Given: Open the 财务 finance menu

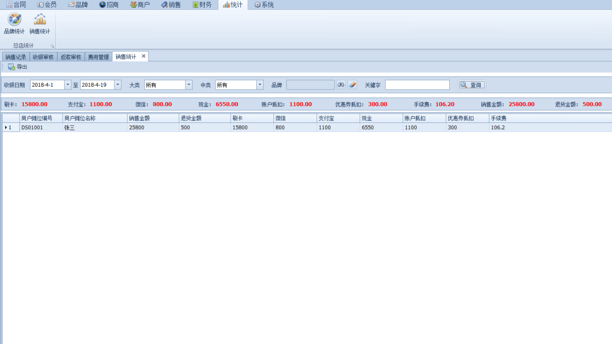Looking at the screenshot, I should (202, 5).
